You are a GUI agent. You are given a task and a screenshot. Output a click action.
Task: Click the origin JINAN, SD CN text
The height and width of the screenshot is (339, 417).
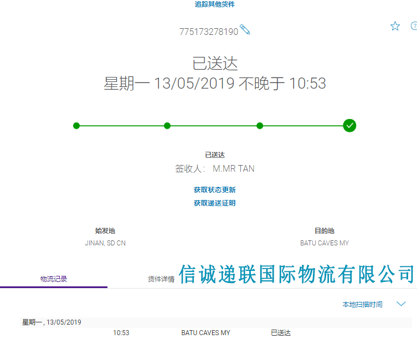pos(105,243)
